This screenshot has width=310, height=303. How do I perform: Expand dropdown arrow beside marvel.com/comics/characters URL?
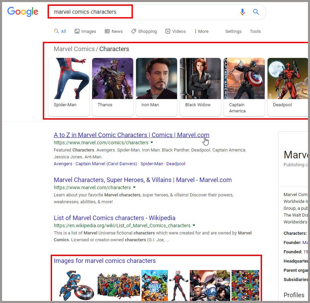(x=152, y=142)
